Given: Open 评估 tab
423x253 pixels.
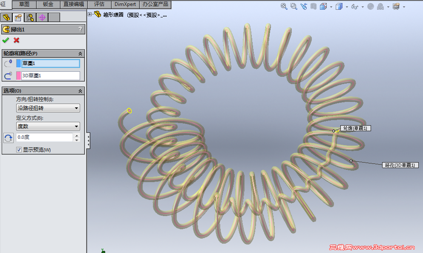Looking at the screenshot, I should (99, 4).
